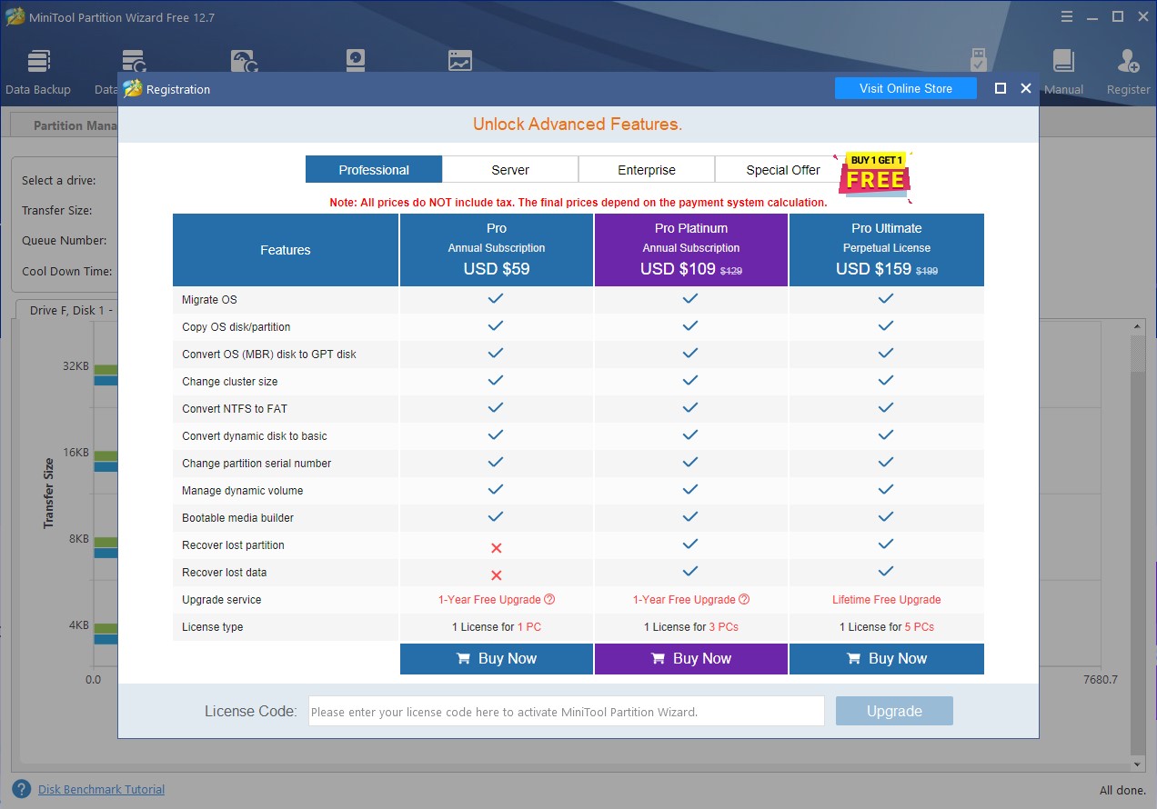
Task: Click the Register toolbar icon
Action: 1128,72
